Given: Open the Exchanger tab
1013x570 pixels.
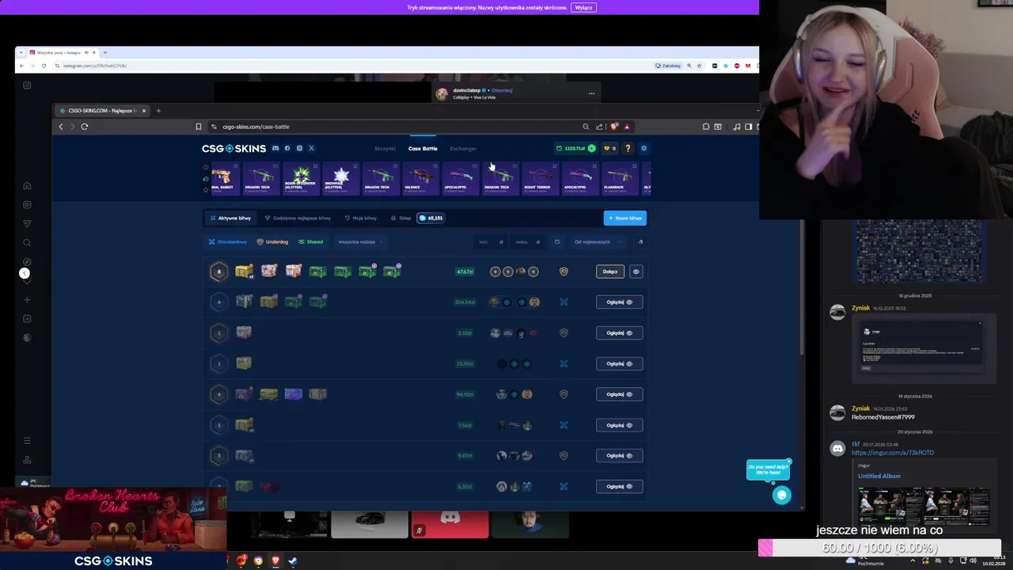Looking at the screenshot, I should 463,149.
